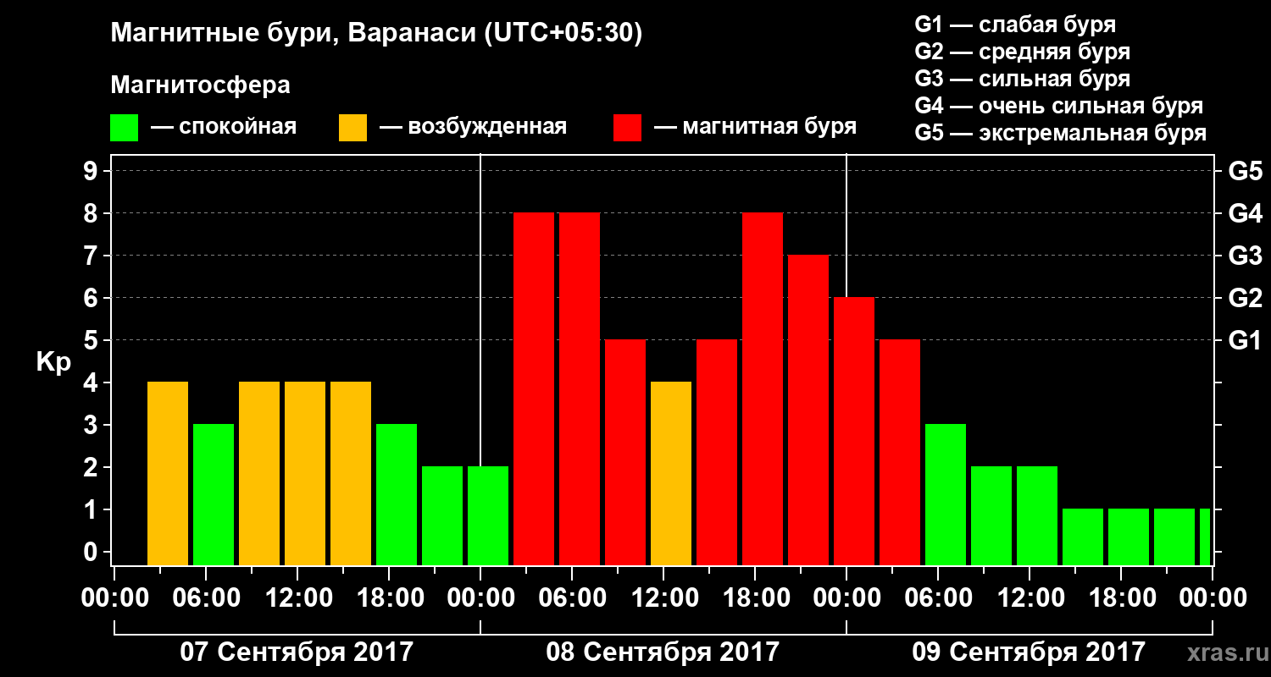The height and width of the screenshot is (677, 1271).
Task: Click the 'G4 — очень сильная буря' legend line
Action: coord(1058,106)
